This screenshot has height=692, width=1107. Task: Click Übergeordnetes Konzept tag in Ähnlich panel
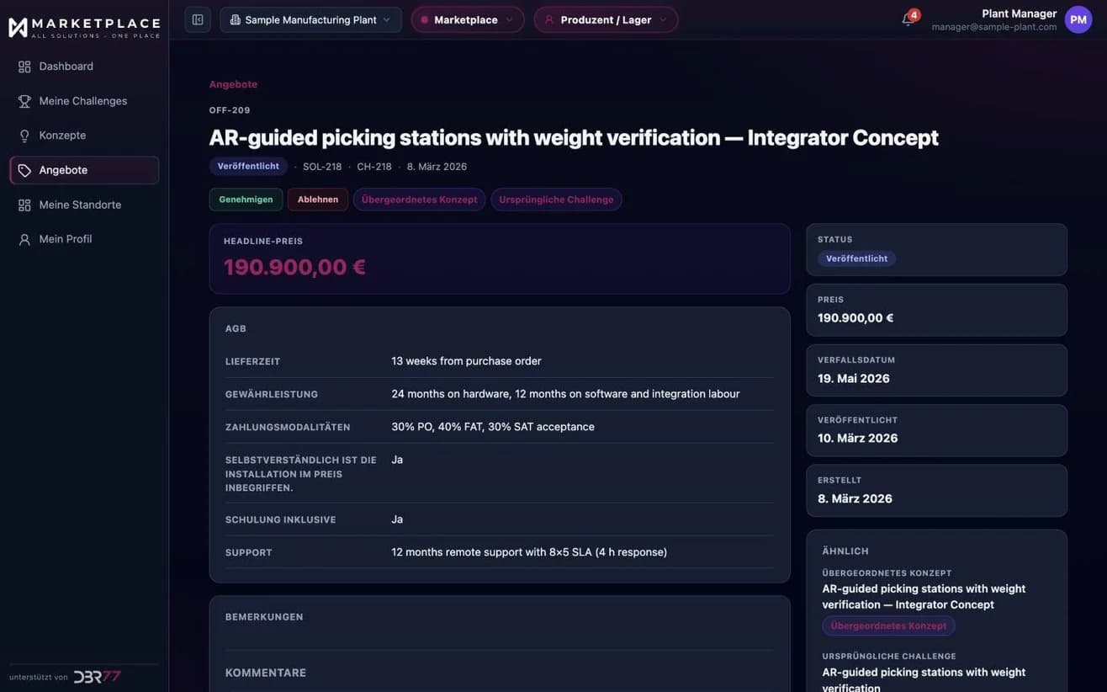[888, 625]
